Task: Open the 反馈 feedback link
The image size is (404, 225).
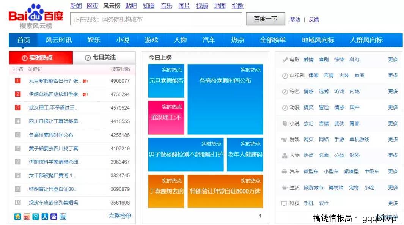Action: [x=314, y=19]
